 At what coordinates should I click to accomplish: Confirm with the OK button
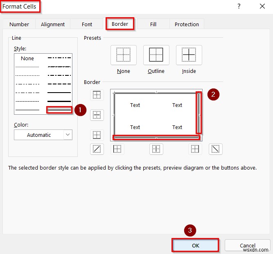tap(195, 245)
